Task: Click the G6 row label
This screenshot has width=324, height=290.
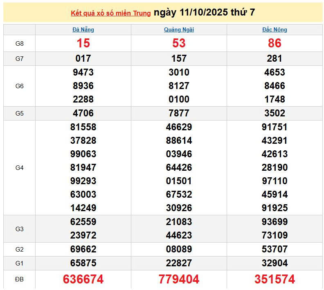Action: [x=19, y=86]
